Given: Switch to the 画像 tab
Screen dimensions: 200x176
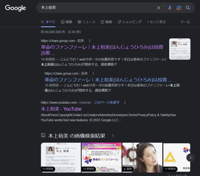Looking at the screenshot, I should (66, 22).
